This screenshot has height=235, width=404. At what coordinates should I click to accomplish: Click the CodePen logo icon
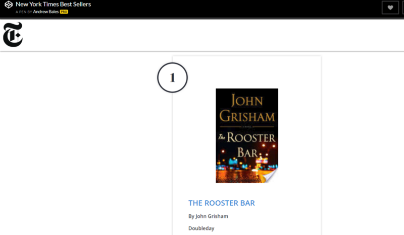pos(9,5)
